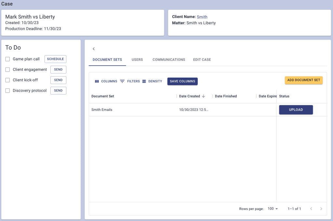333x221 pixels.
Task: Toggle the Client kick-off checkbox
Action: [x=7, y=80]
